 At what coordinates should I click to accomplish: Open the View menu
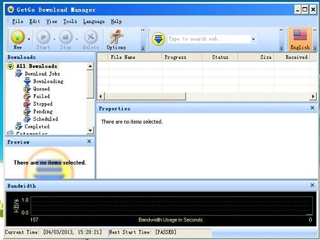(52, 21)
